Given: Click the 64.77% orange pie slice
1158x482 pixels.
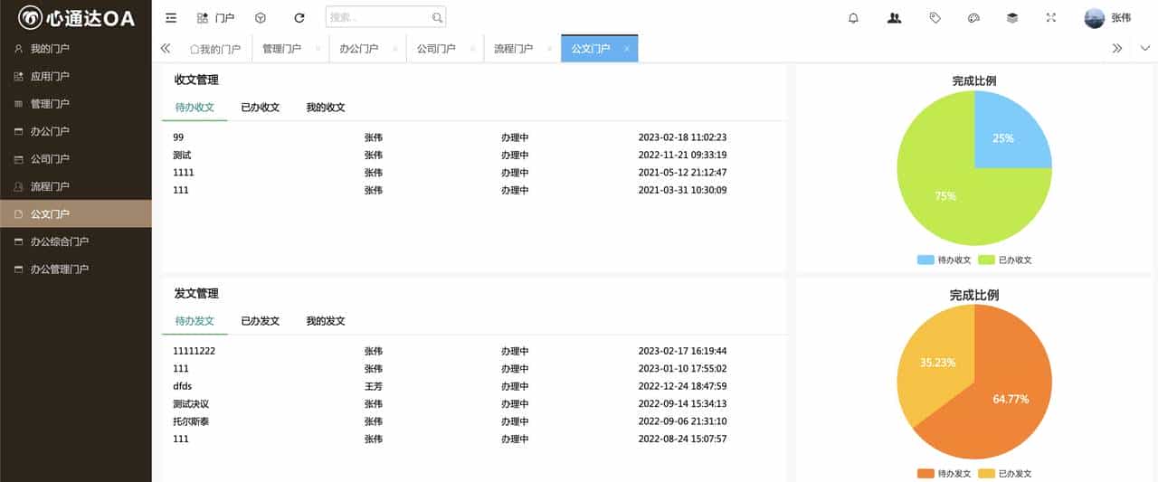Looking at the screenshot, I should click(1009, 398).
